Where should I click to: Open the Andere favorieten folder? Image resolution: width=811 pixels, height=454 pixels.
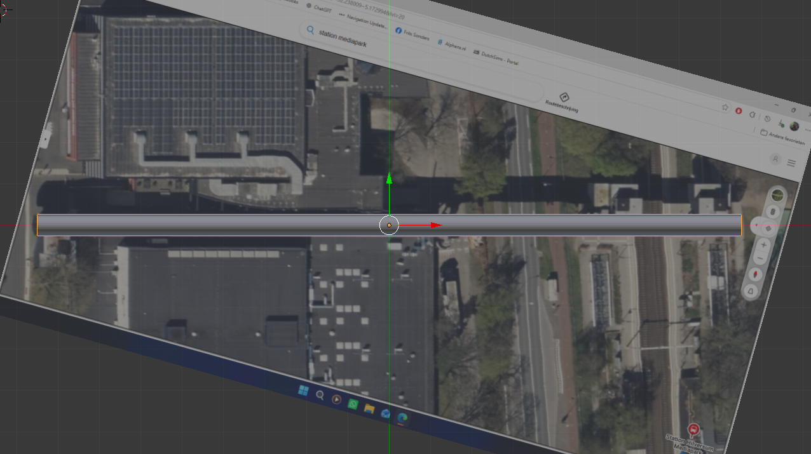pos(782,138)
